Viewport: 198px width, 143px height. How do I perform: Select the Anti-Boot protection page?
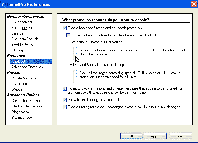click(x=31, y=61)
